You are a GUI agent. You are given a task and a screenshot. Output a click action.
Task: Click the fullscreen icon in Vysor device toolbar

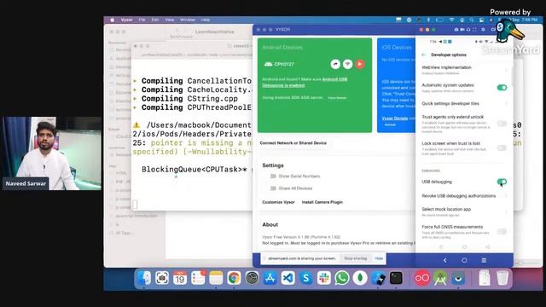(474, 30)
